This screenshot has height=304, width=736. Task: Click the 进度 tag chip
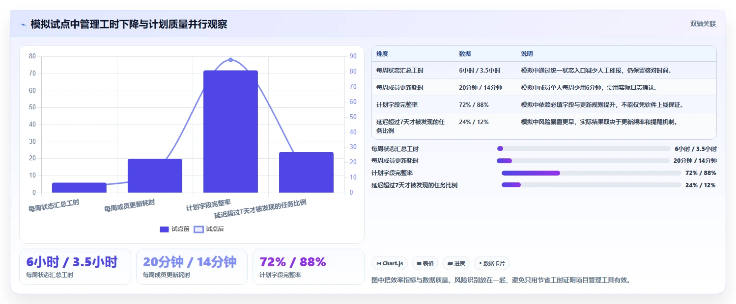tap(456, 263)
